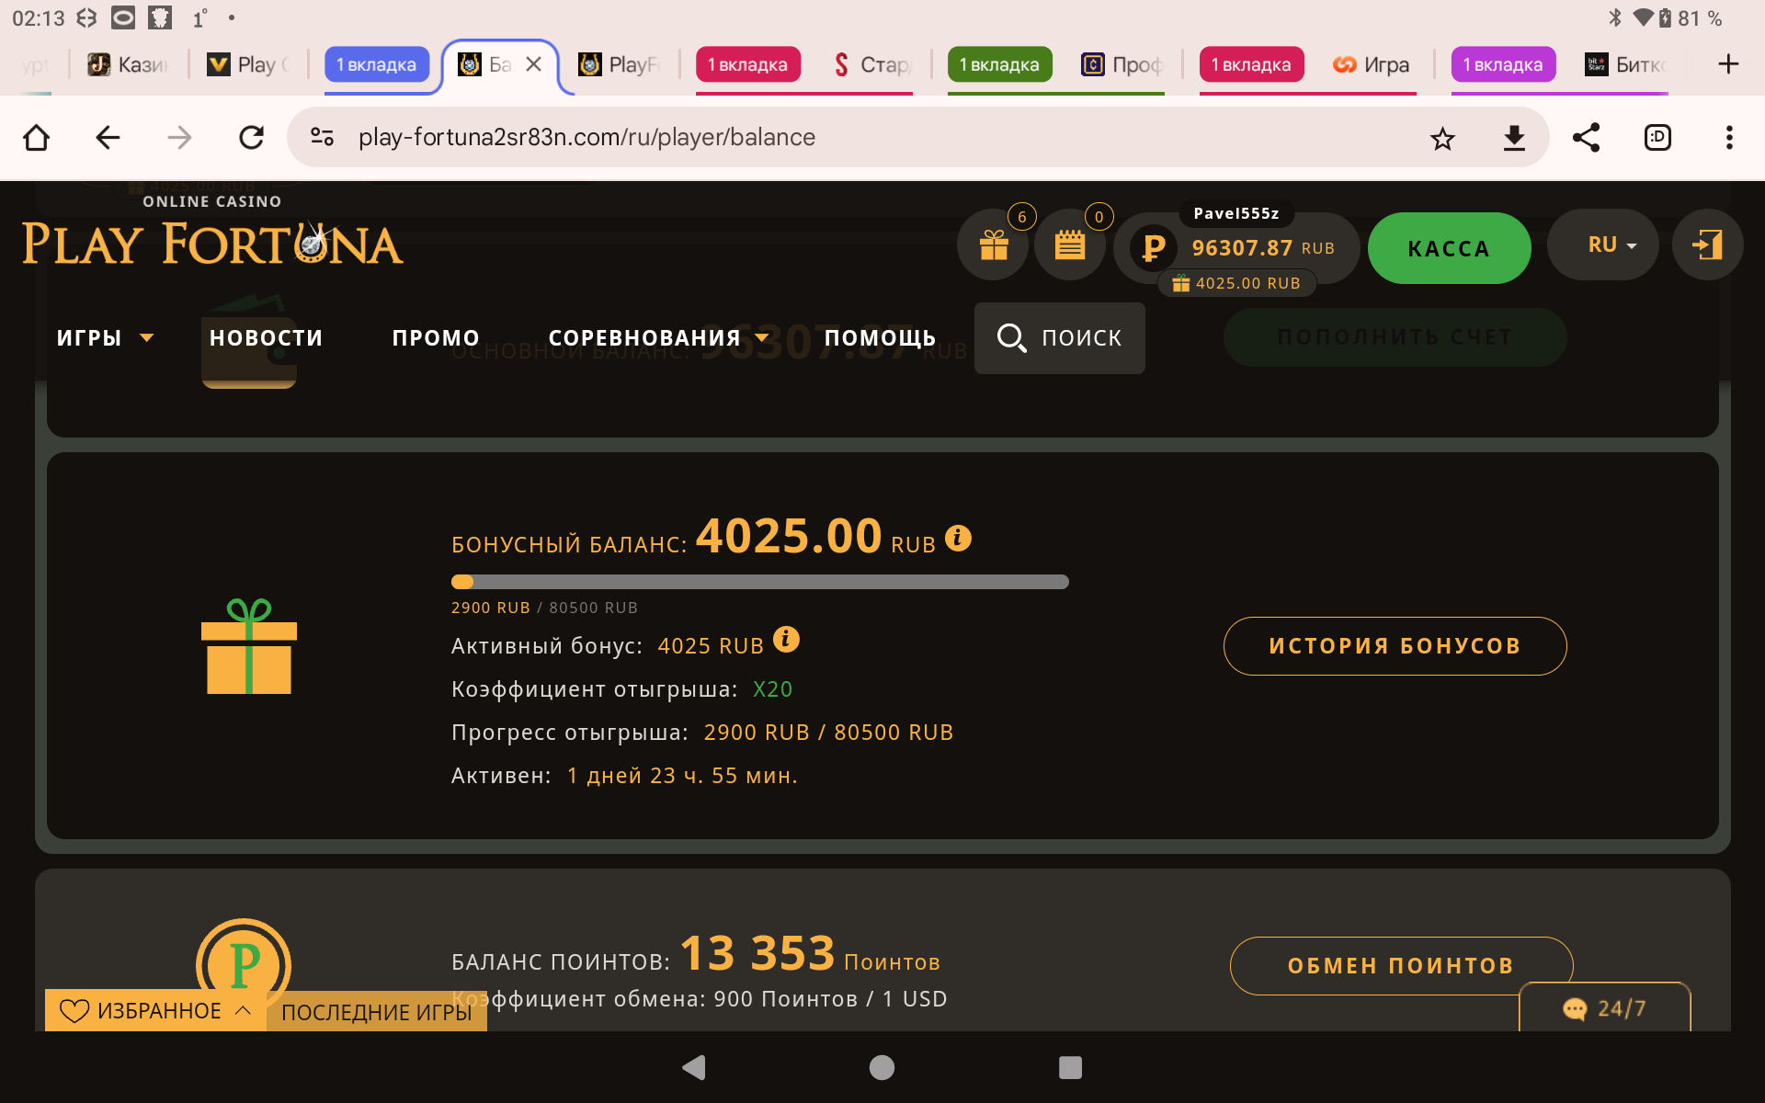Open the НОВОСТИ menu item

pos(266,338)
